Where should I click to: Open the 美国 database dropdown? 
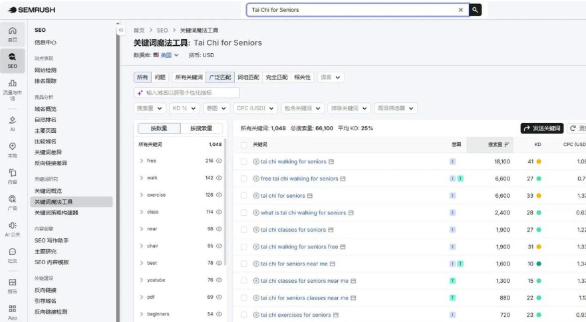(166, 55)
